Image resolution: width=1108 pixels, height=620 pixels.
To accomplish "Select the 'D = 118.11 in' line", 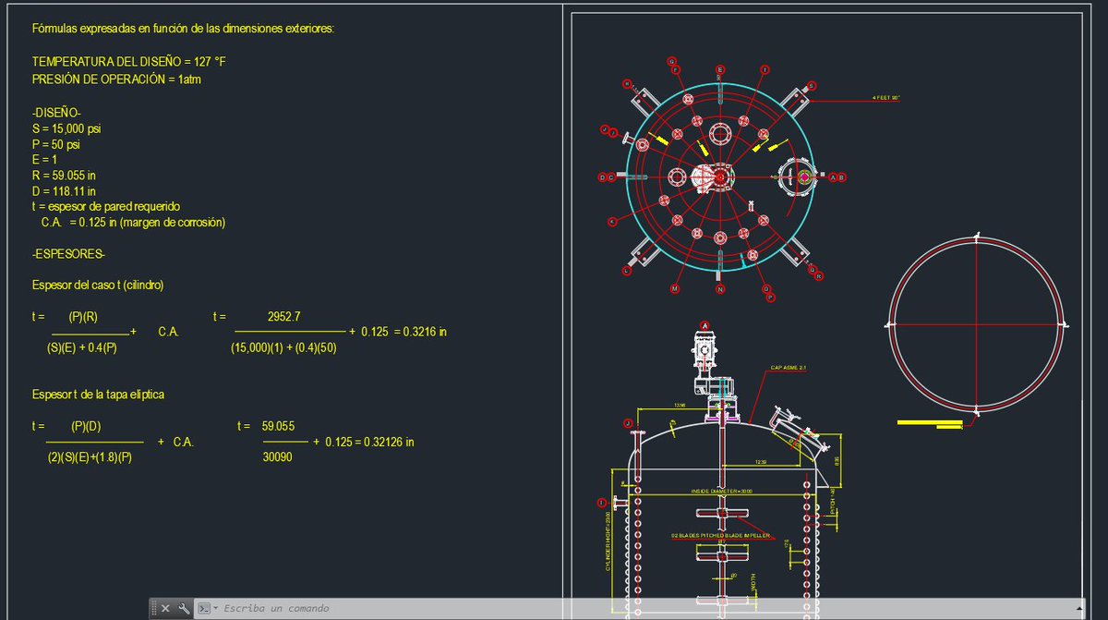I will click(x=64, y=191).
